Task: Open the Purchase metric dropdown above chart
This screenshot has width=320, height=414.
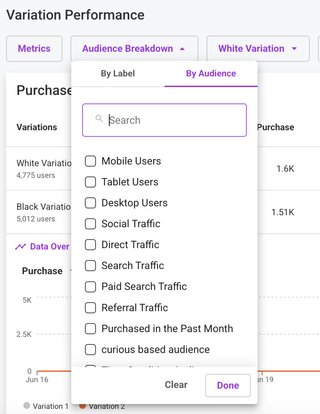Action: (47, 271)
